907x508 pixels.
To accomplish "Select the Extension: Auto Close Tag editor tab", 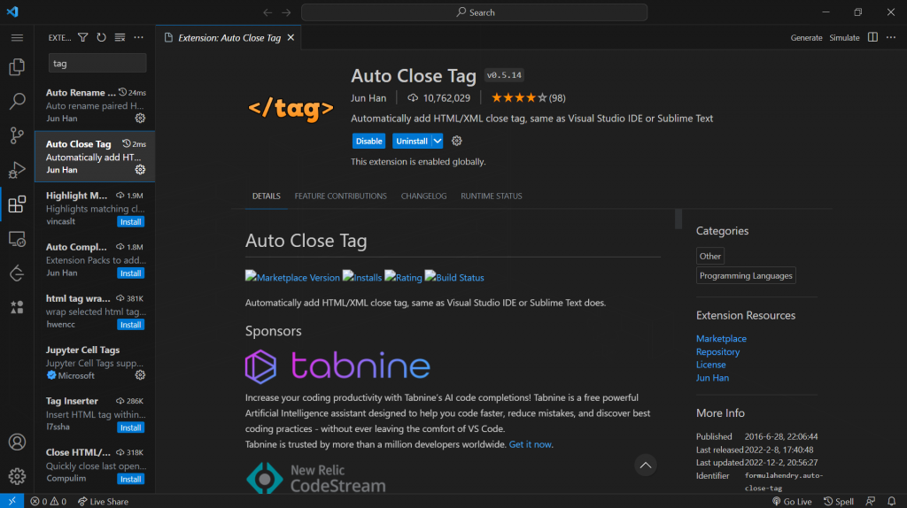I will pos(229,37).
